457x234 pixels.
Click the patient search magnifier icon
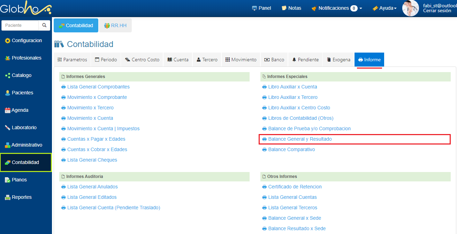point(44,25)
